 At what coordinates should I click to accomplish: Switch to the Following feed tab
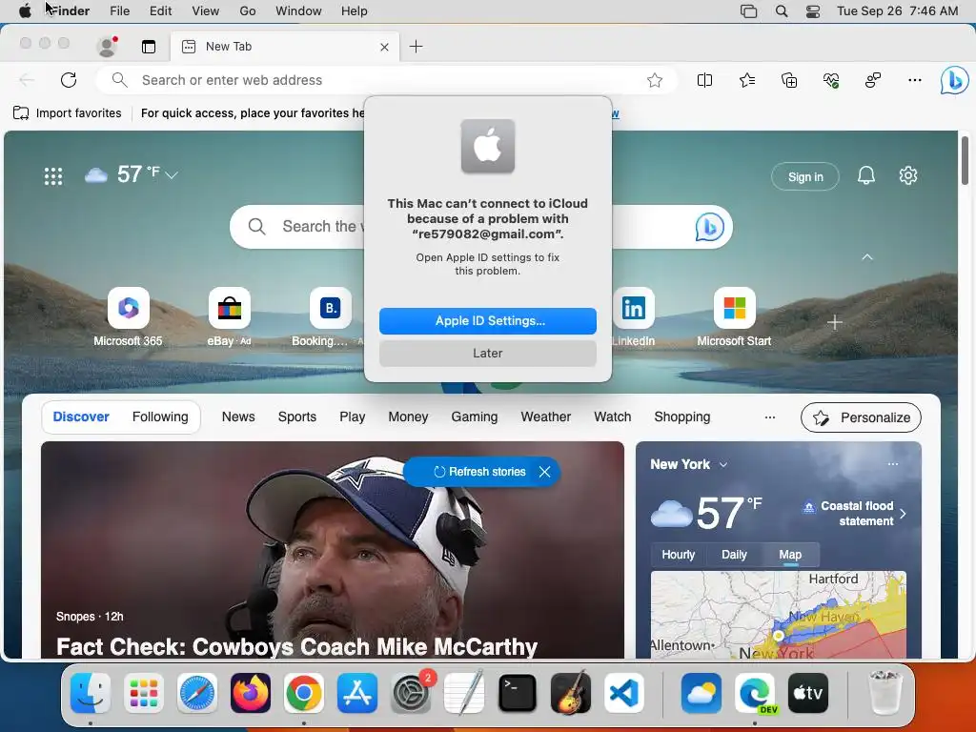(x=160, y=417)
